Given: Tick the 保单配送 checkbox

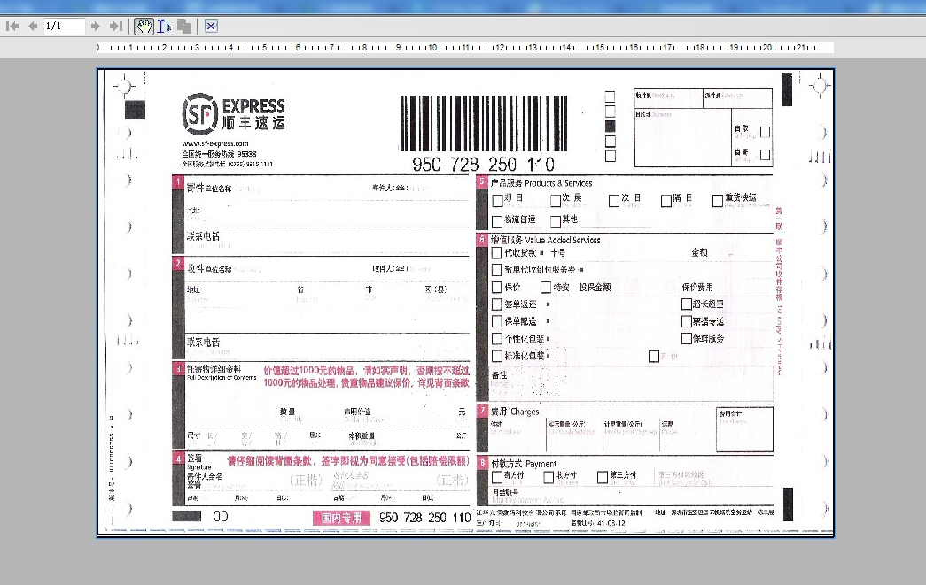Looking at the screenshot, I should click(x=497, y=321).
